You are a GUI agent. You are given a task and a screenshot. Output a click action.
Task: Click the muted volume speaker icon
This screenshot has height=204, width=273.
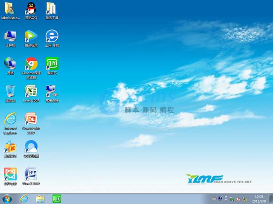238,199
